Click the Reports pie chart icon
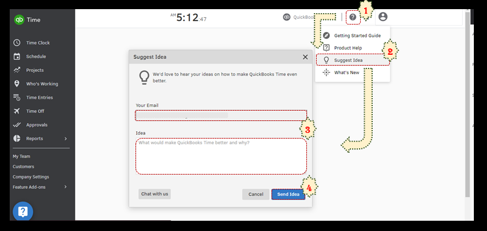Image resolution: width=487 pixels, height=231 pixels. point(17,138)
